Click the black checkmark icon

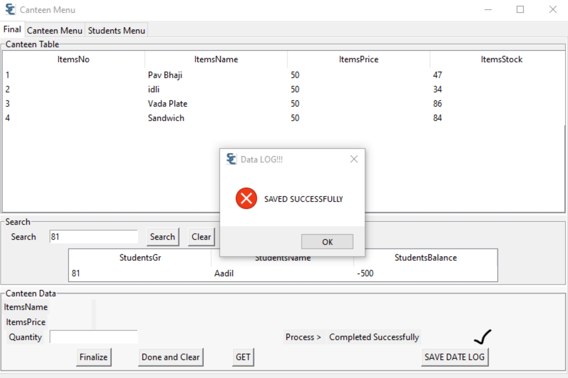(483, 337)
